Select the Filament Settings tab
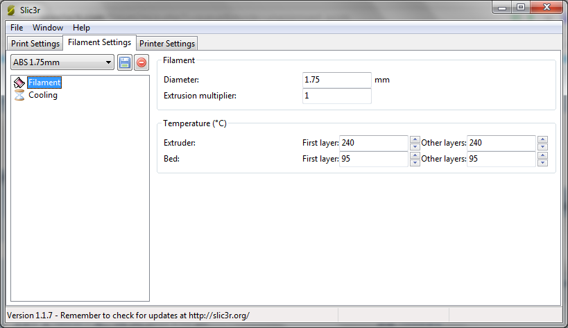This screenshot has height=328, width=568. point(100,42)
